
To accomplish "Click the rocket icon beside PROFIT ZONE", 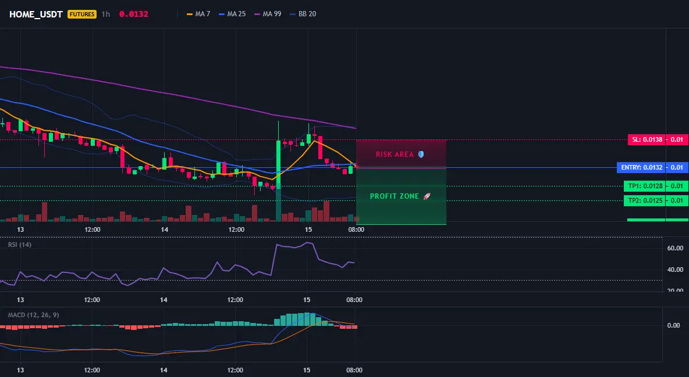I will coord(427,196).
